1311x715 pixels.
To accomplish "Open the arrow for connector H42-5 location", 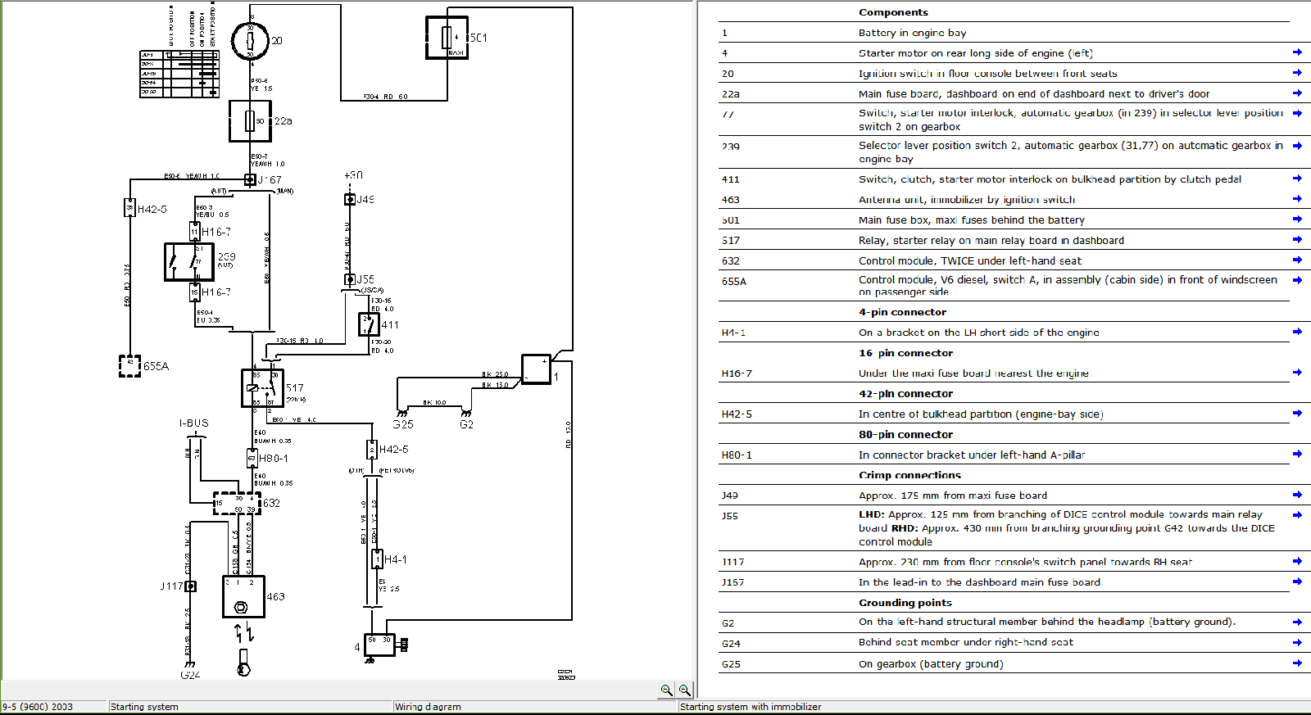I will [x=1297, y=414].
